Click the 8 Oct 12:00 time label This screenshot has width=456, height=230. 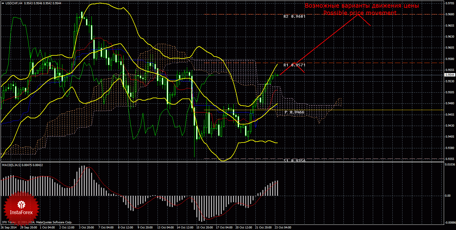click(x=125, y=228)
